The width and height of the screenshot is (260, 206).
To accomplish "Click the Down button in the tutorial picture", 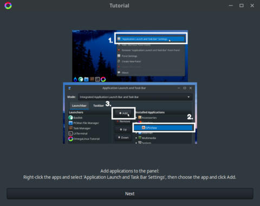I will (x=123, y=138).
